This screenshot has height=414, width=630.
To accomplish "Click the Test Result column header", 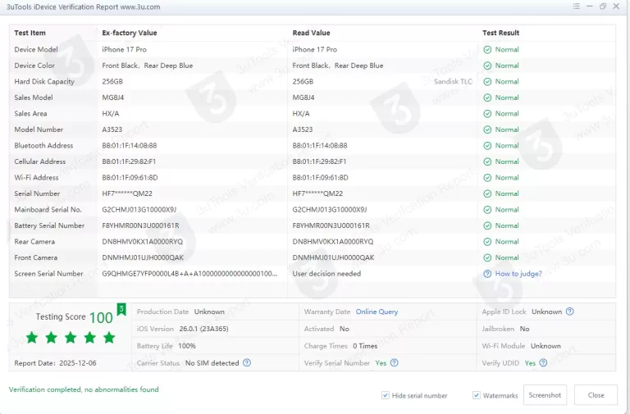I will 500,33.
